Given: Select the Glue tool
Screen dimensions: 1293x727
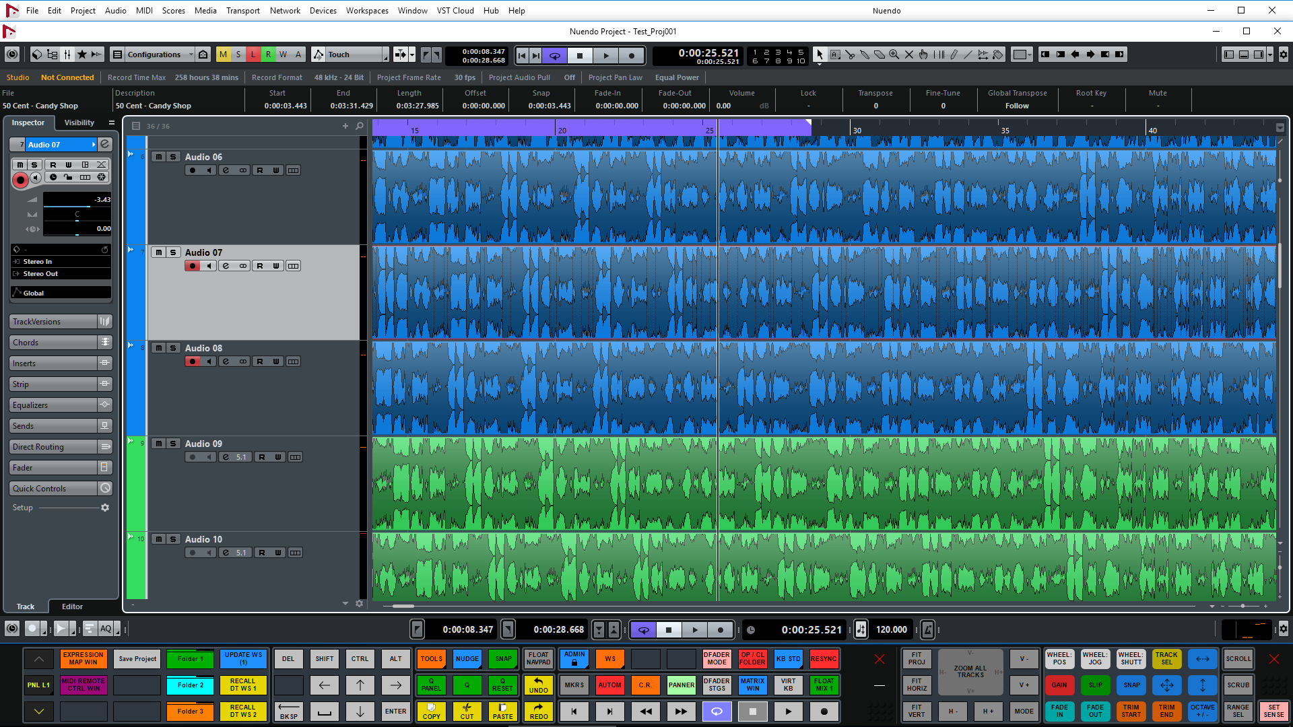Looking at the screenshot, I should coord(865,55).
